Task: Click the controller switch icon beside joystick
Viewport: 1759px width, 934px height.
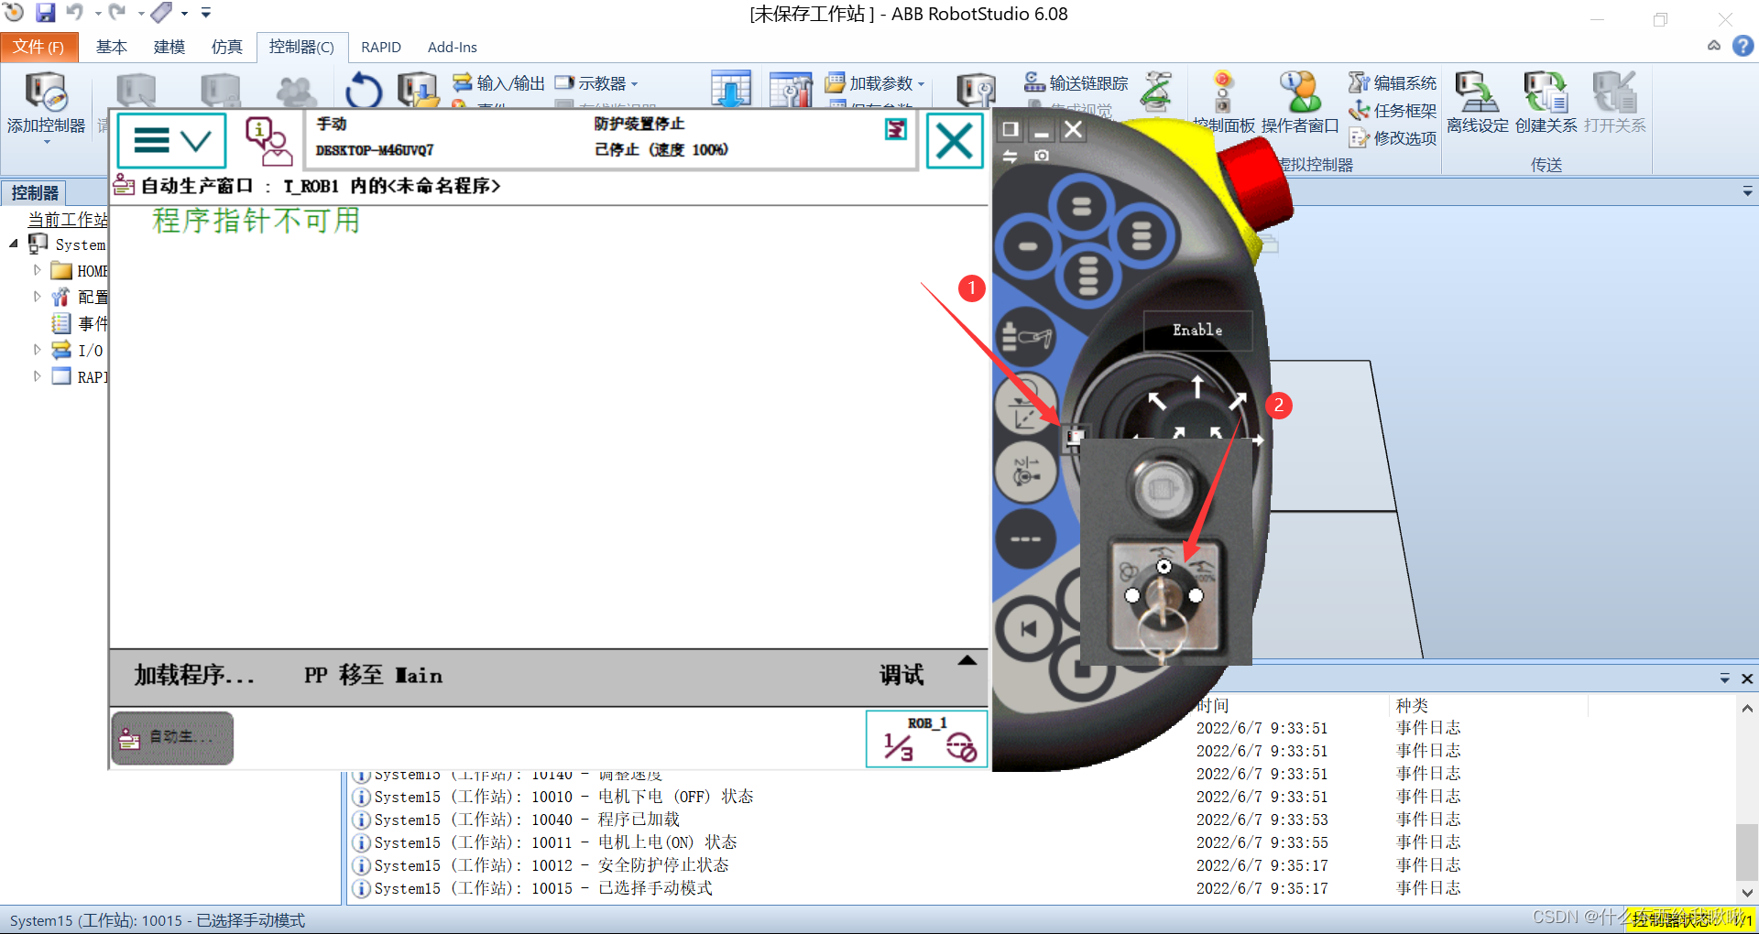Action: coord(1075,437)
